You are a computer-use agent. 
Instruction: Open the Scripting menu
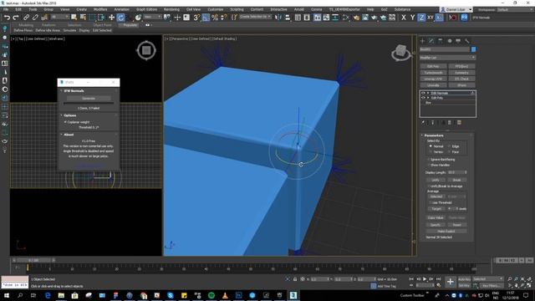237,9
